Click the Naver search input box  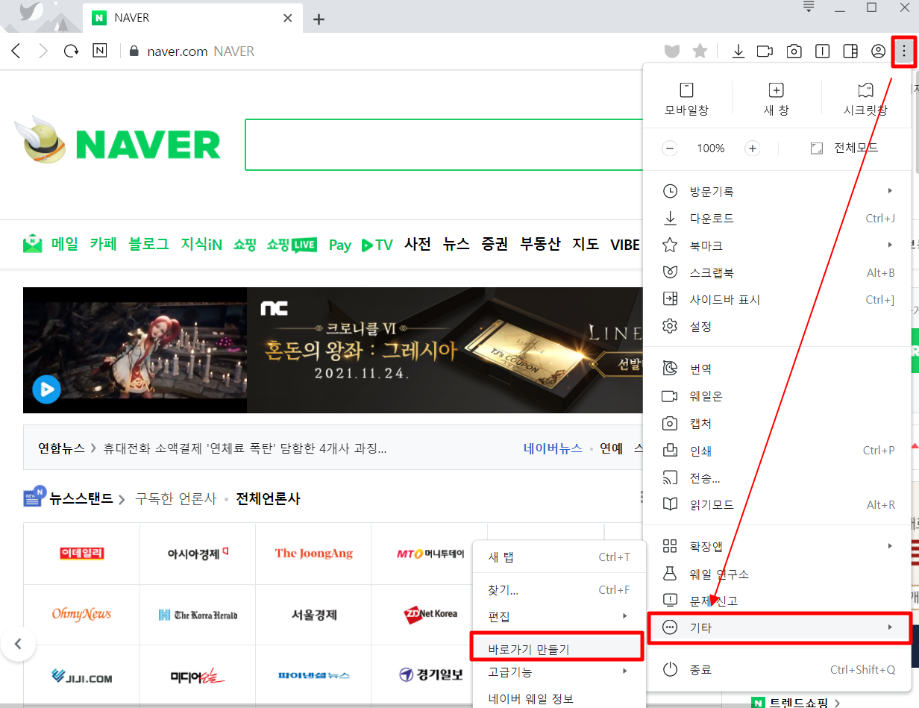443,145
